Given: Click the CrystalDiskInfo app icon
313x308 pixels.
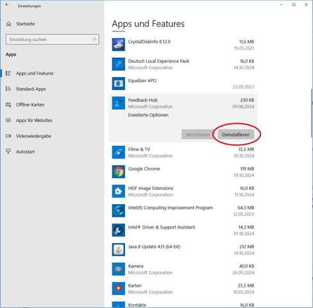Looking at the screenshot, I should [119, 45].
